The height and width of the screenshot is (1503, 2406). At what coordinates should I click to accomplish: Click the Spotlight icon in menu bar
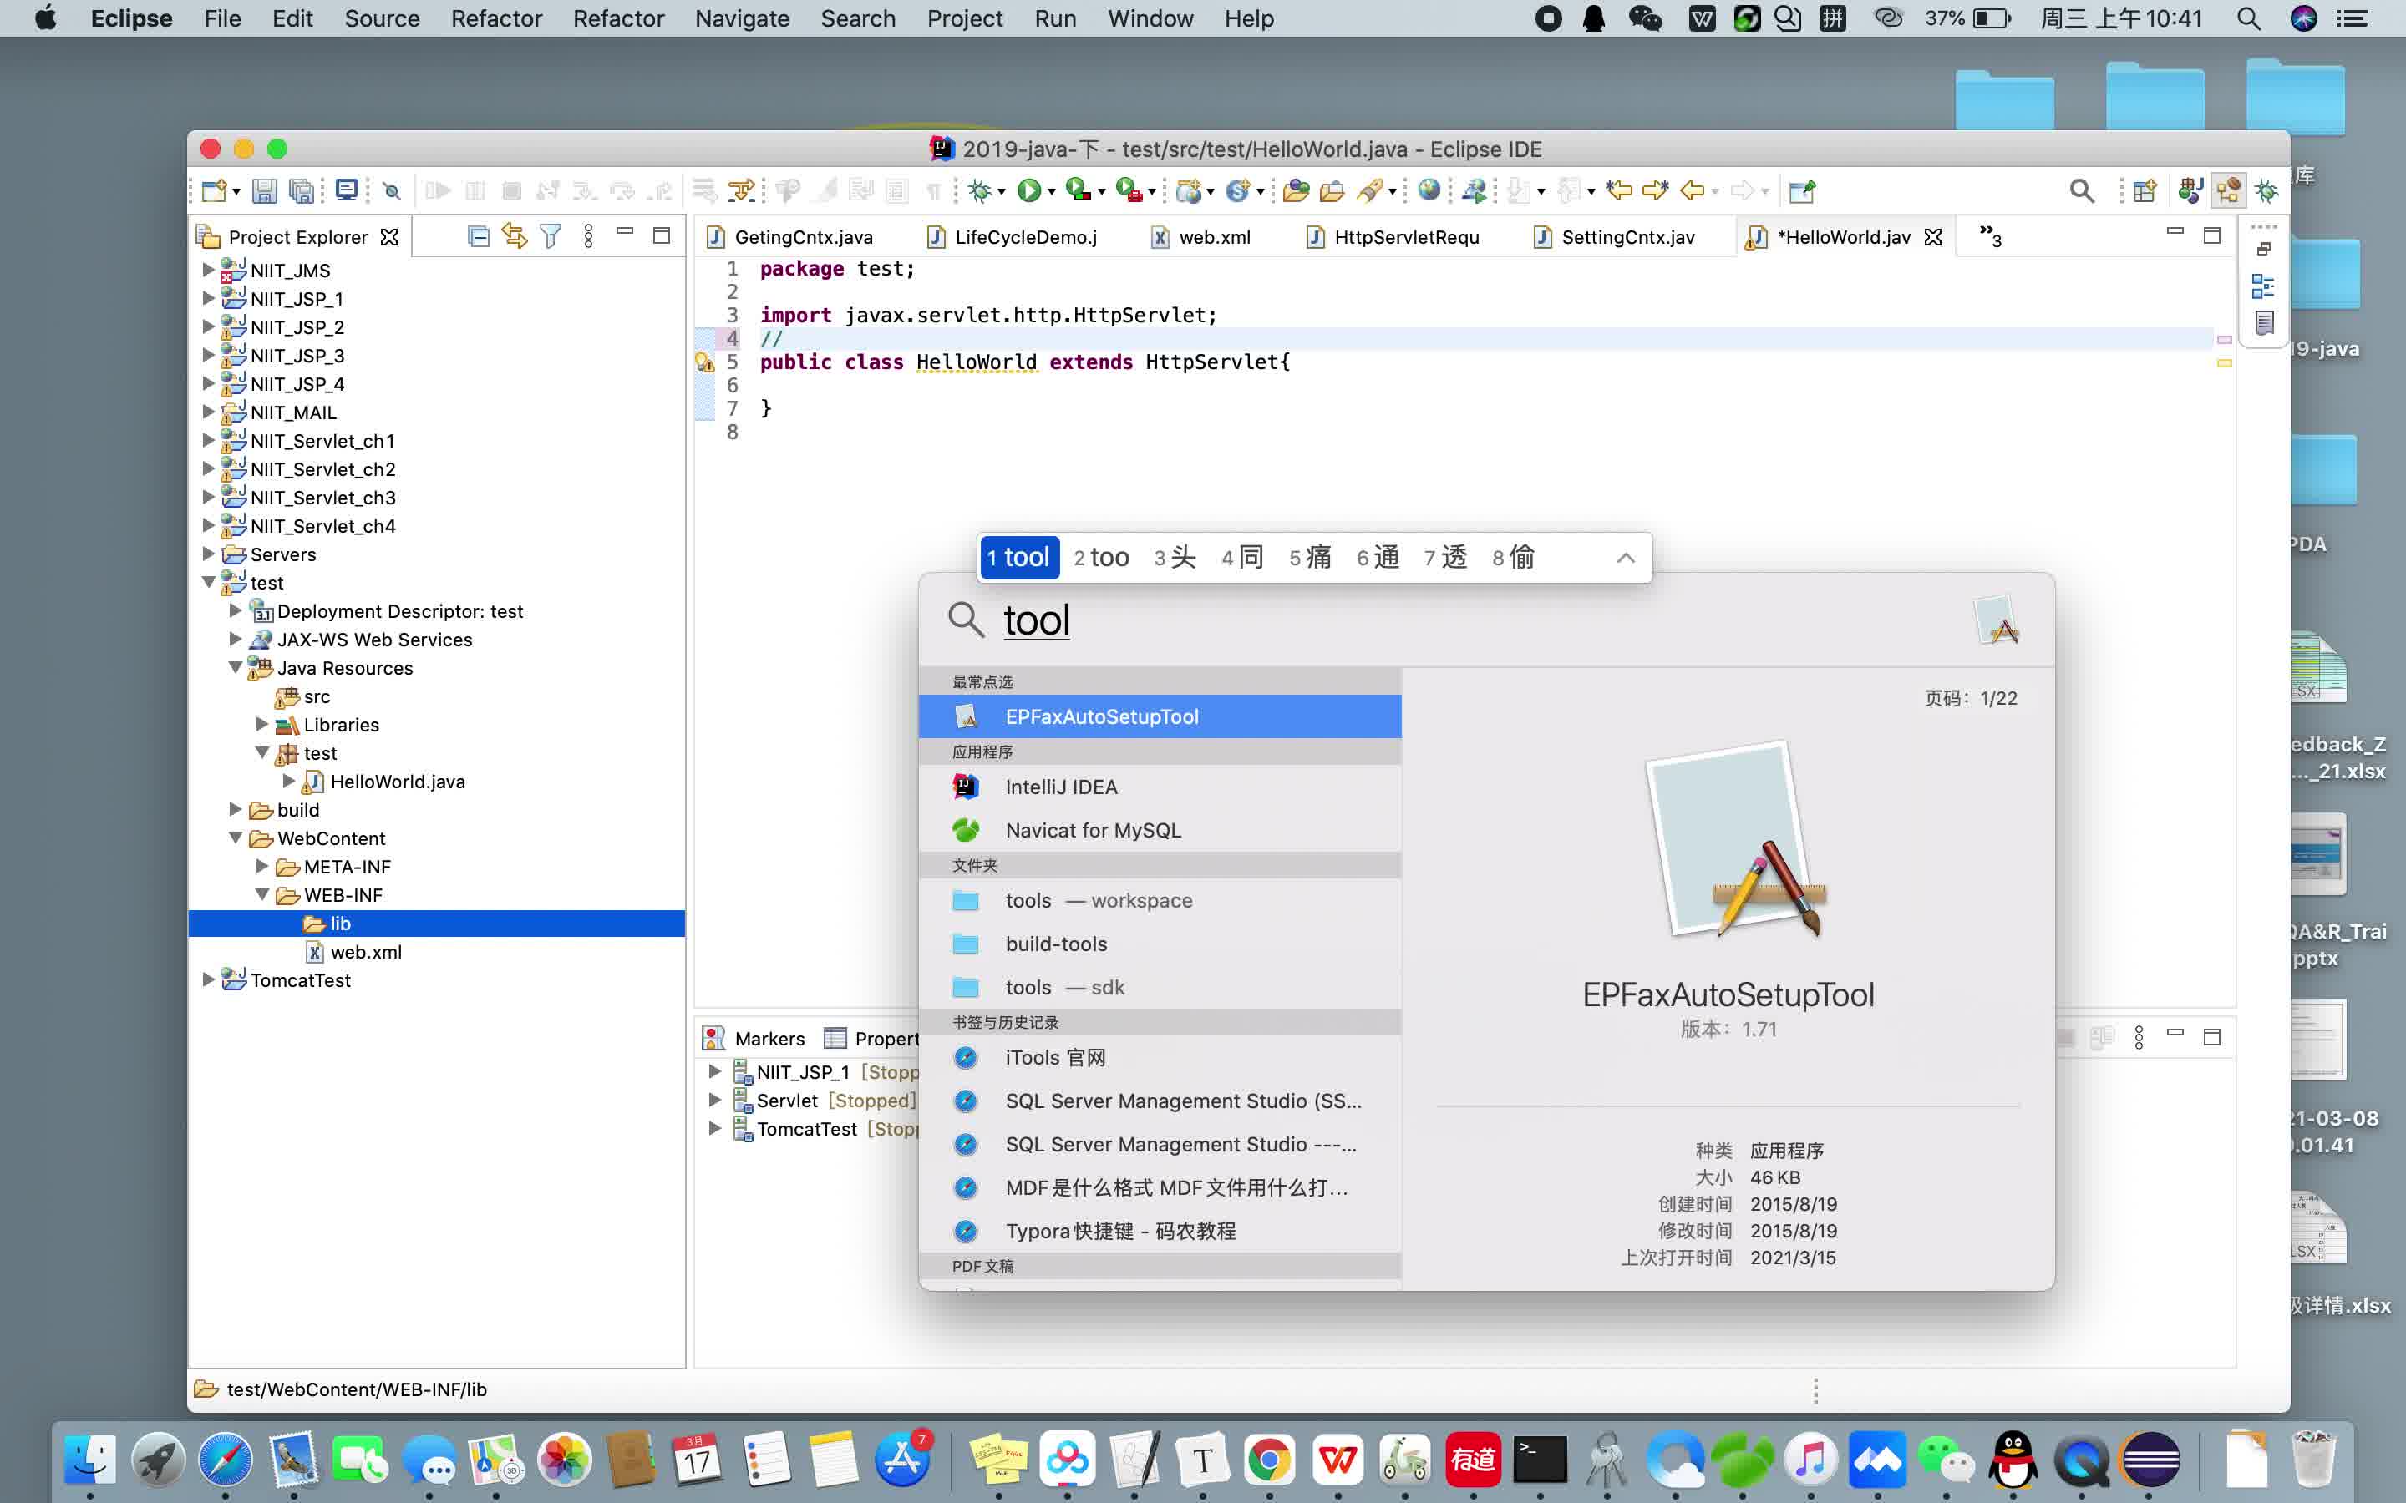point(2249,19)
